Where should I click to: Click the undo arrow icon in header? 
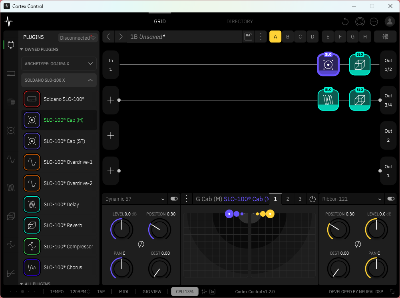coord(345,22)
